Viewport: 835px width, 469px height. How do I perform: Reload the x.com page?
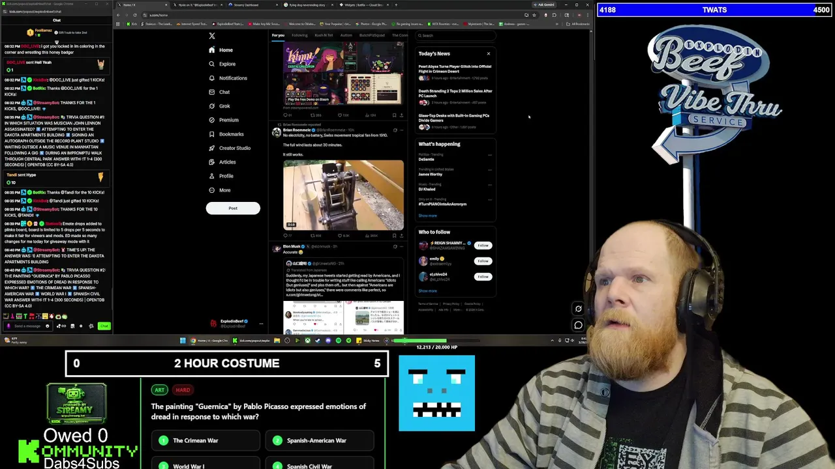pyautogui.click(x=135, y=15)
